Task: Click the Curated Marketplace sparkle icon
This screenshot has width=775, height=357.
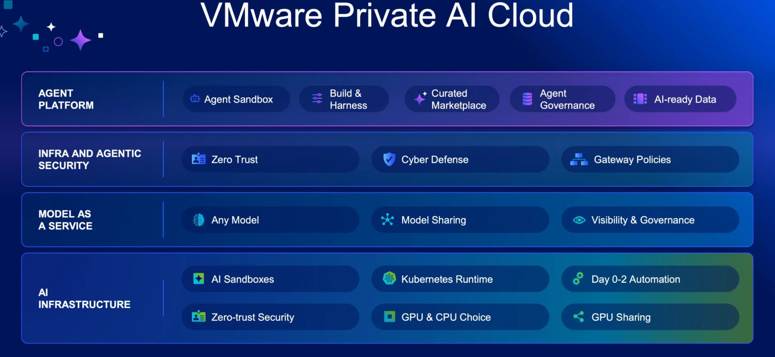Action: click(x=420, y=98)
